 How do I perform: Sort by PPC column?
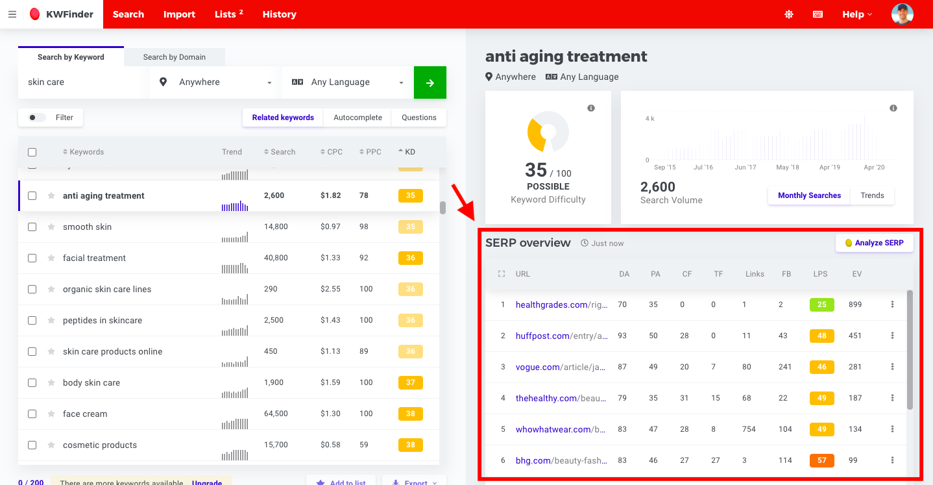[370, 152]
